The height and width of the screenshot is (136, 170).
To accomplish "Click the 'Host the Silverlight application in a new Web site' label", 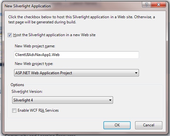I will [54, 35].
